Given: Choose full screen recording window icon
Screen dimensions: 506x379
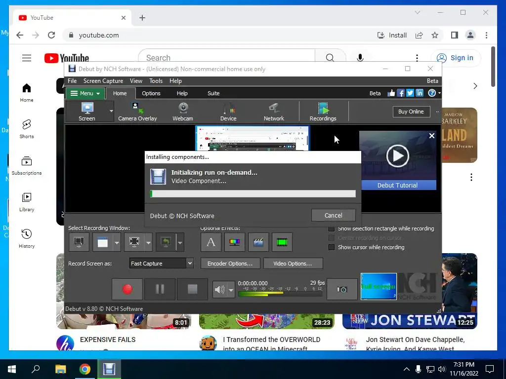Looking at the screenshot, I should click(79, 242).
